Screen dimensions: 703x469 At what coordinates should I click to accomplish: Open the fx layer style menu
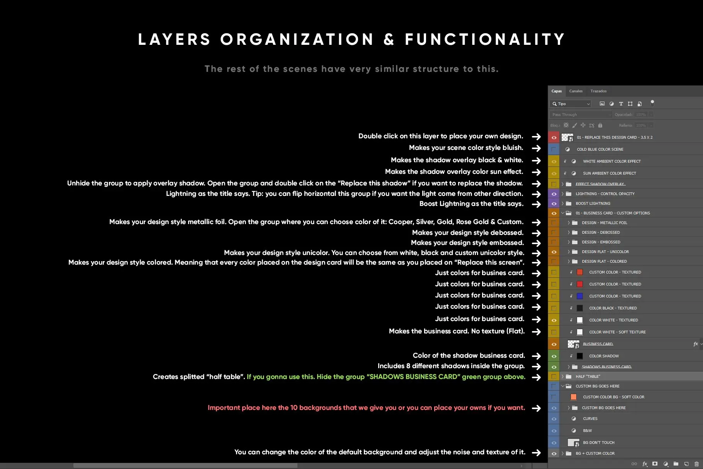click(645, 464)
